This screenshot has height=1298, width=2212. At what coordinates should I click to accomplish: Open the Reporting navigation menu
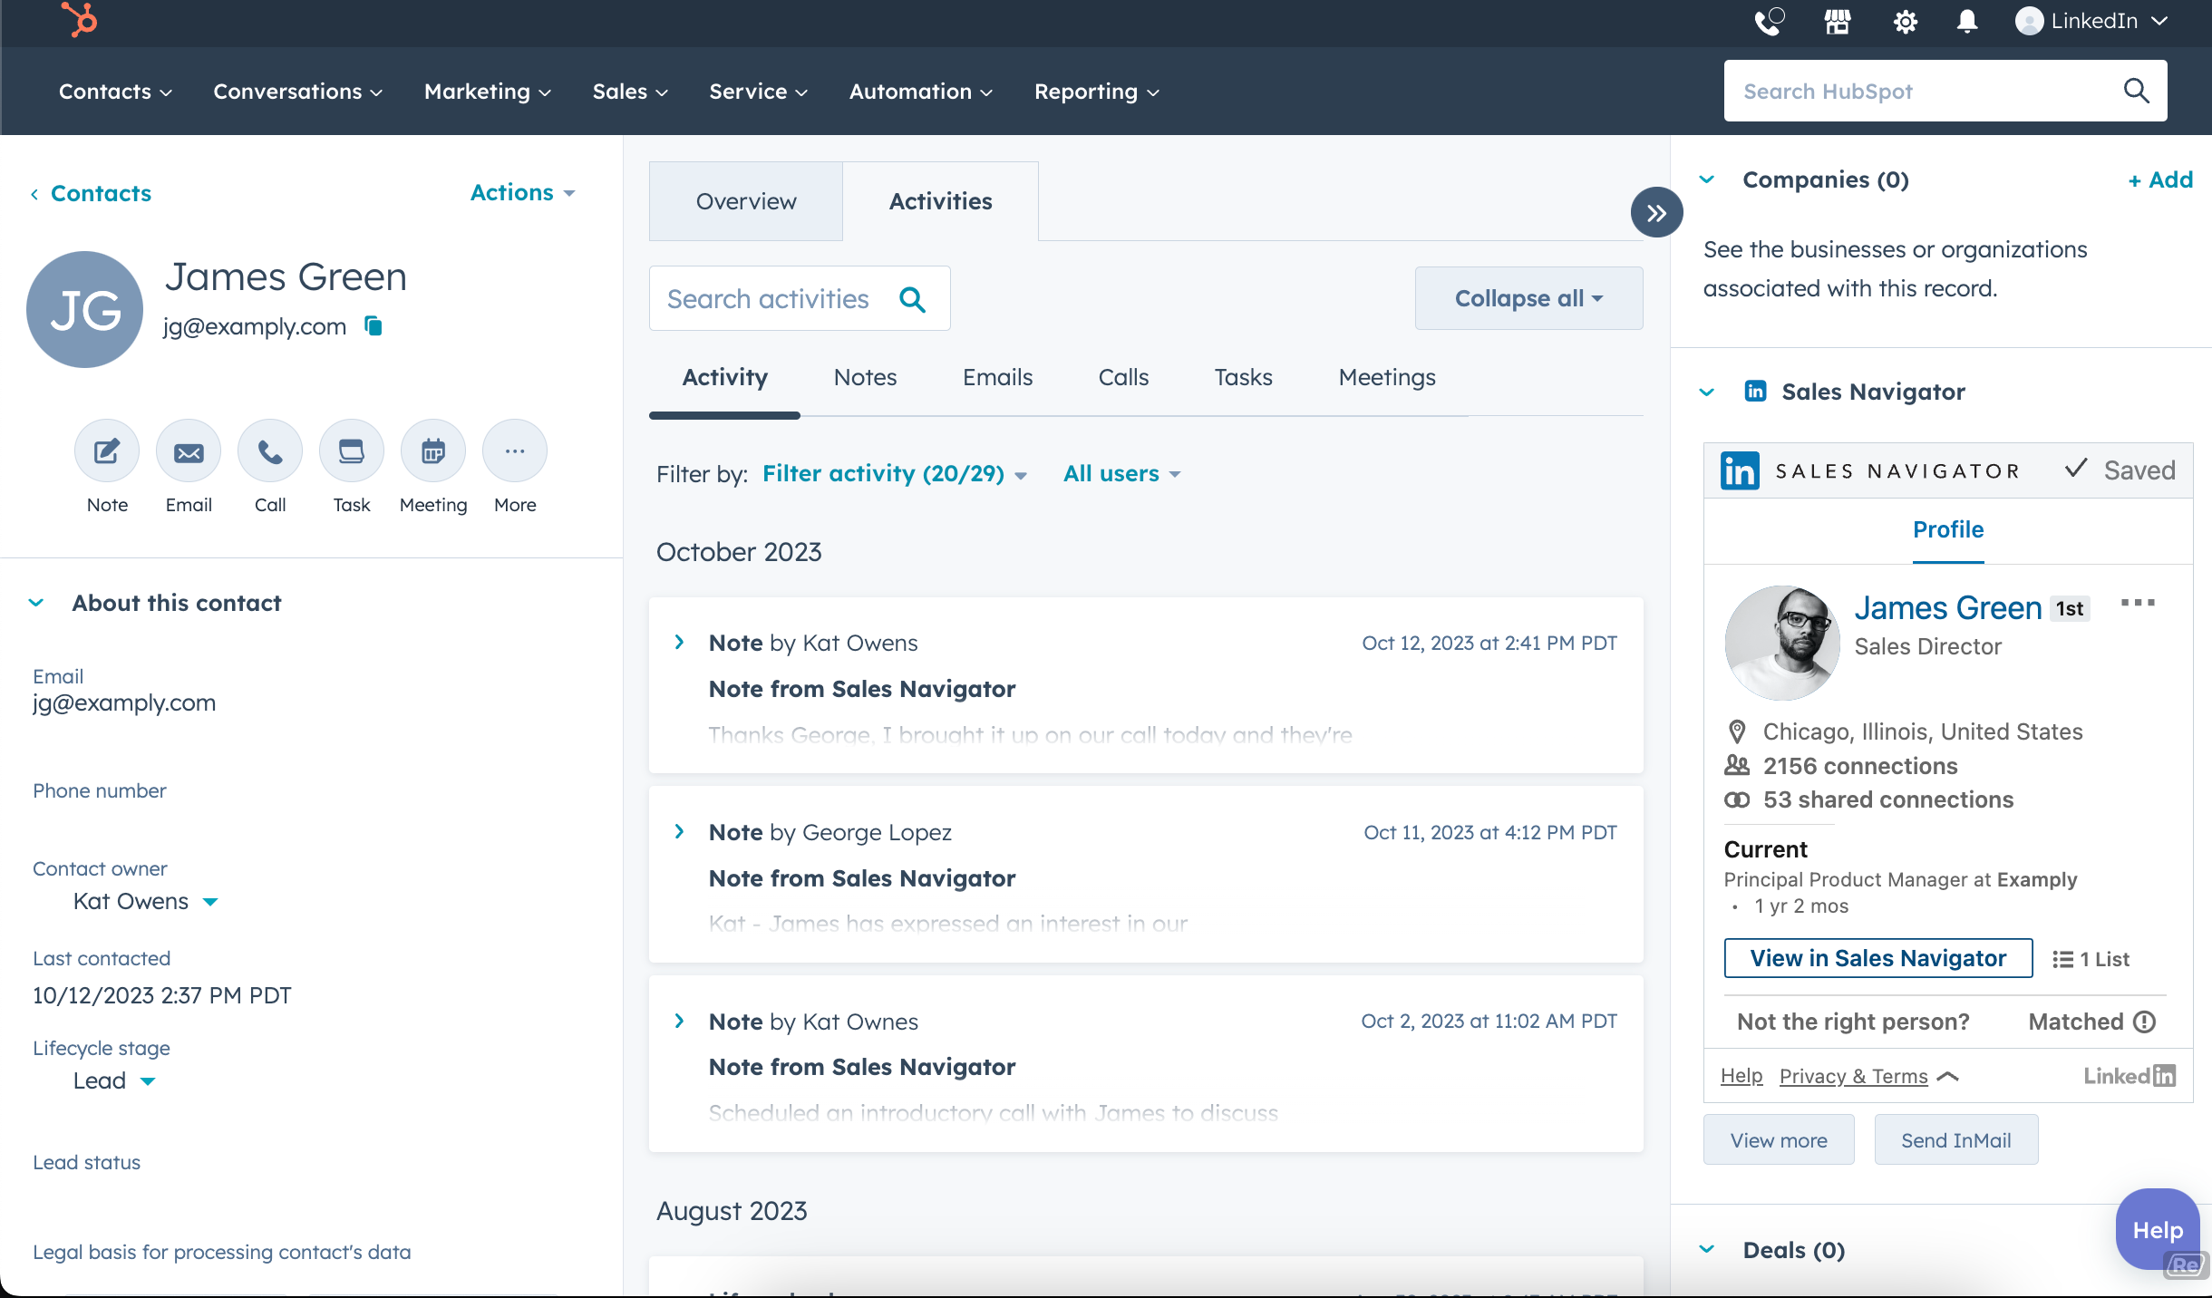1097,92
